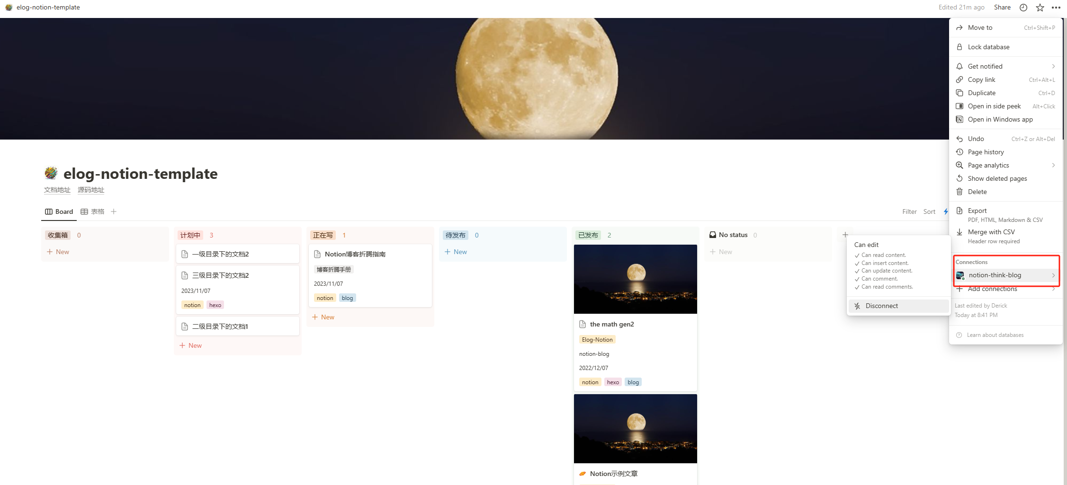
Task: Choose Page history menu entry
Action: 1006,152
